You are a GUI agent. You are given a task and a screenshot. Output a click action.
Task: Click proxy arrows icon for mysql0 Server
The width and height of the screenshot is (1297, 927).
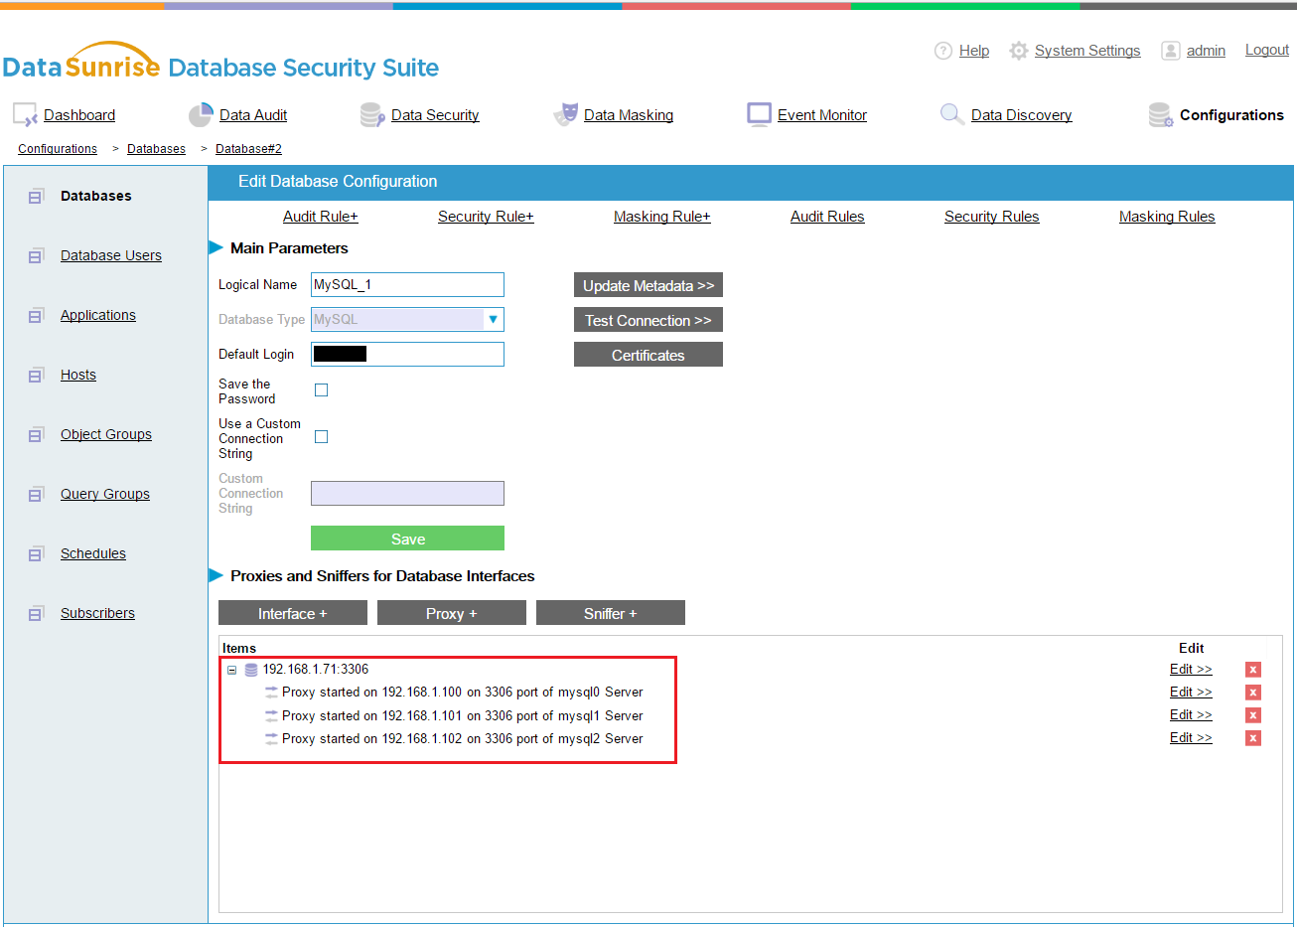coord(271,692)
